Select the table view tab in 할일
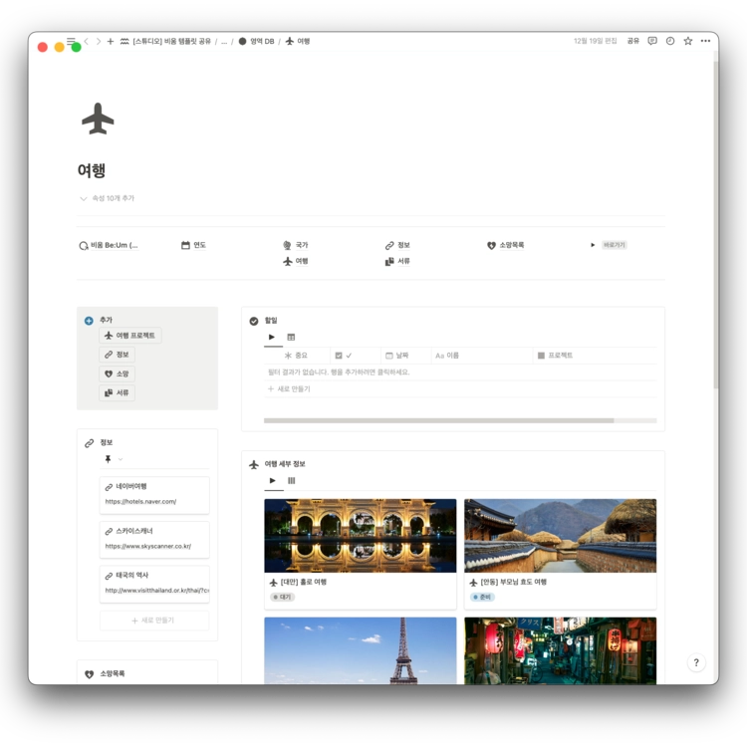Image resolution: width=747 pixels, height=747 pixels. coord(291,338)
